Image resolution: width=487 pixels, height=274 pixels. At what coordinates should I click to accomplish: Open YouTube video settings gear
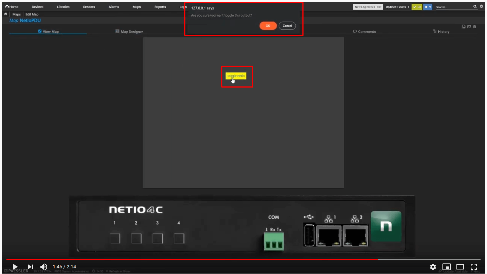pos(433,267)
